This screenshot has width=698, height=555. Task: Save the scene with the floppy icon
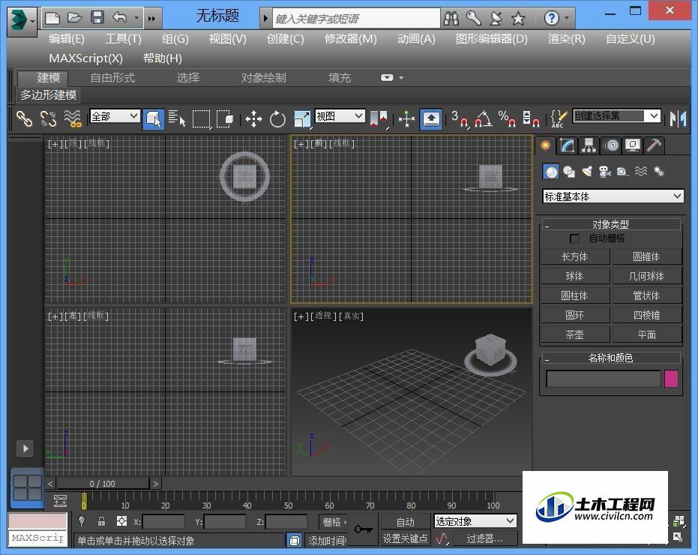[97, 18]
